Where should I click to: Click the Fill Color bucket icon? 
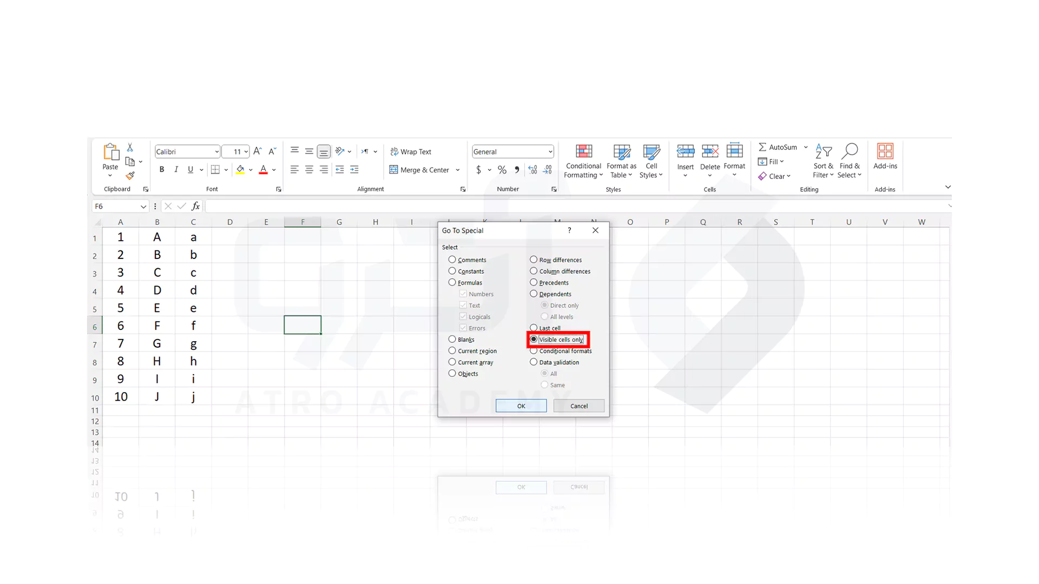tap(240, 170)
